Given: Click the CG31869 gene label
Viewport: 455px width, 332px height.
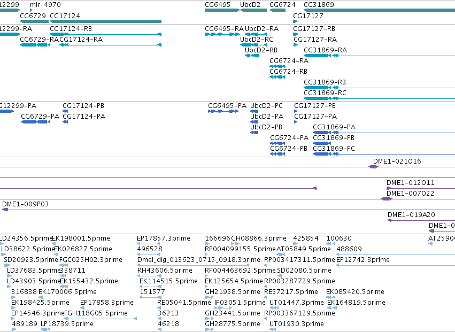Looking at the screenshot, I should click(x=319, y=5).
